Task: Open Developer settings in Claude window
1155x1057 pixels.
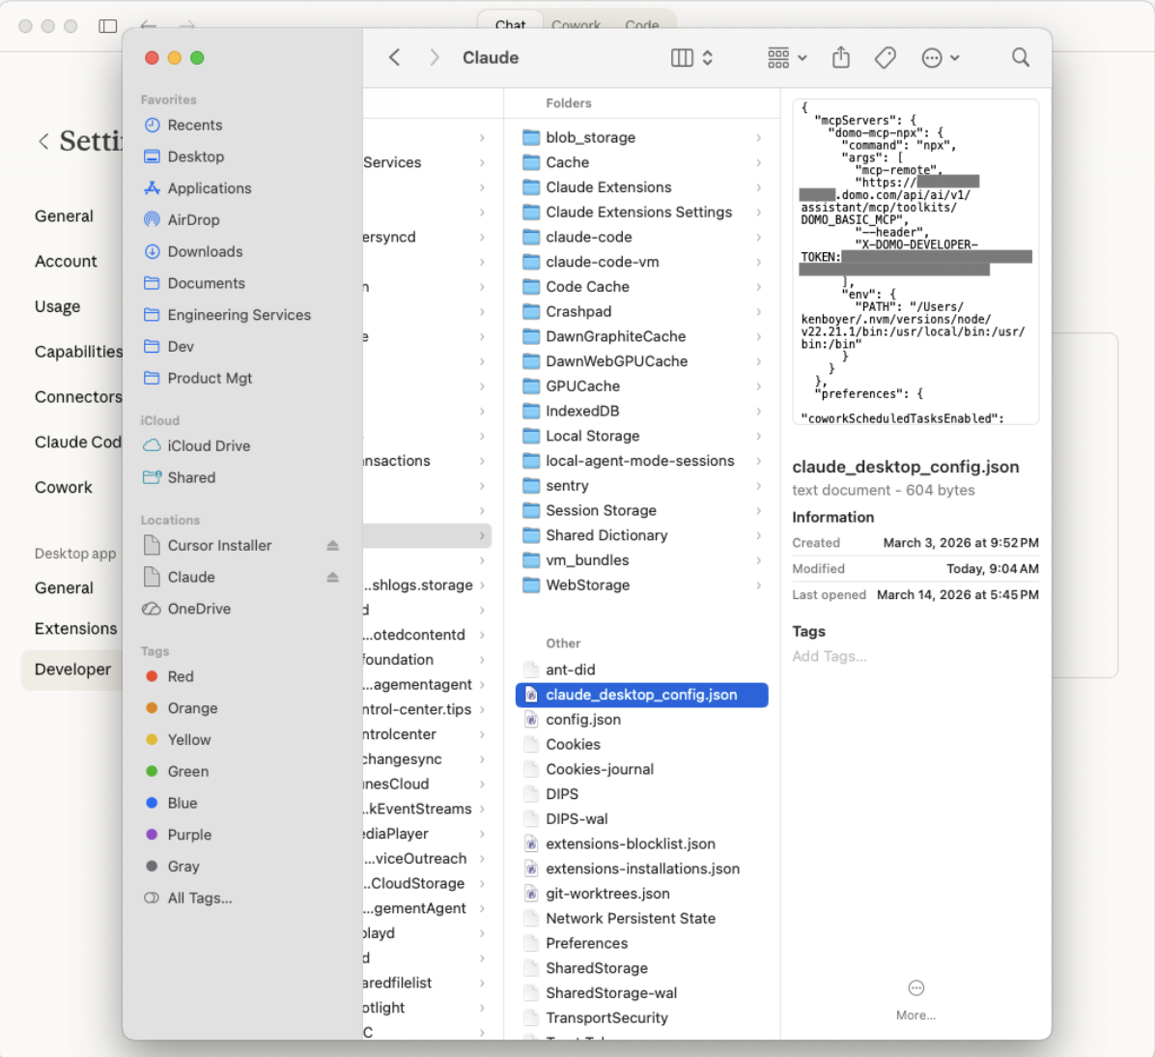Action: (x=72, y=670)
